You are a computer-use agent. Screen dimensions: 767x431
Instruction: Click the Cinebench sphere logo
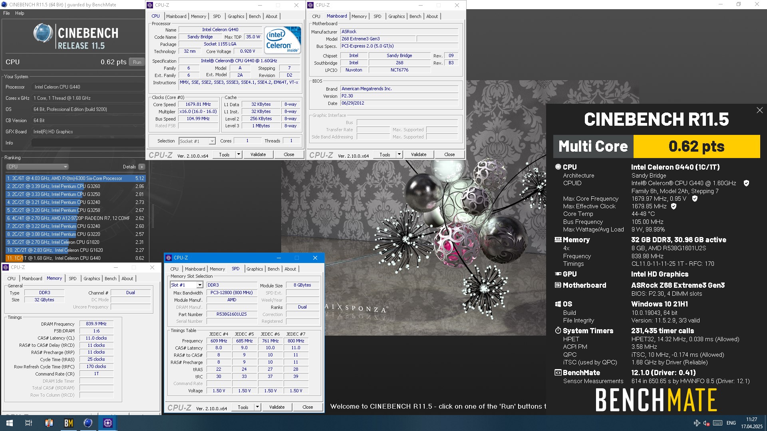[x=43, y=33]
